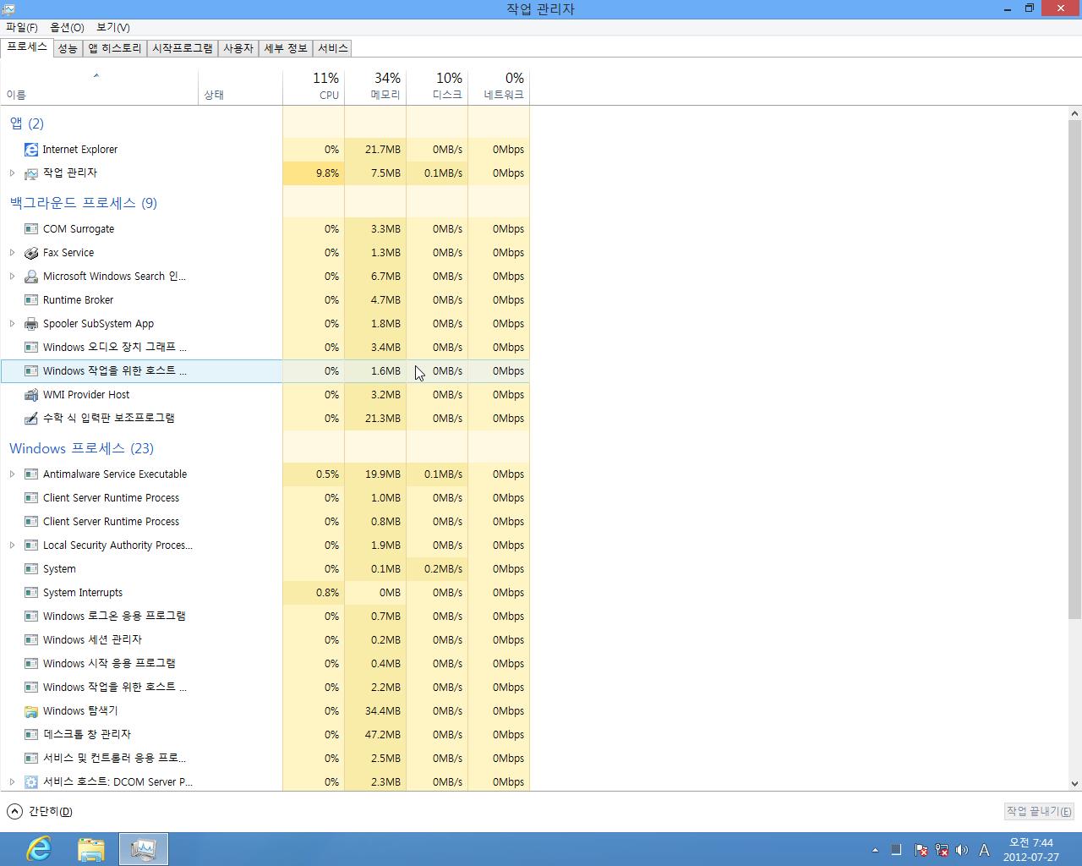Click the touch keyboard tray icon
Viewport: 1082px width, 866px height.
point(897,850)
